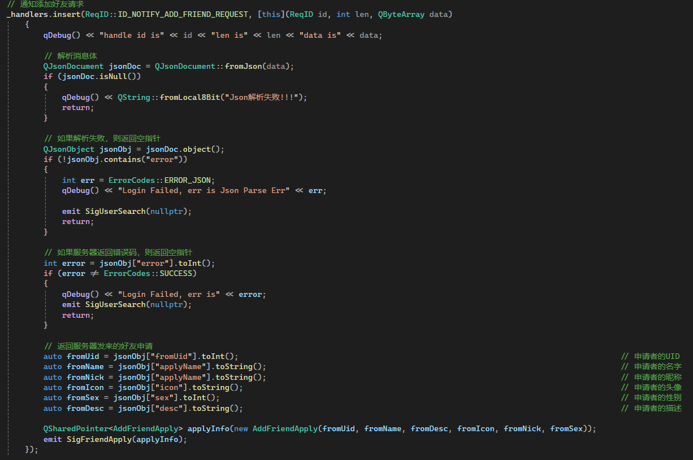Click the comment '// 申请者的描述'

(x=651, y=408)
